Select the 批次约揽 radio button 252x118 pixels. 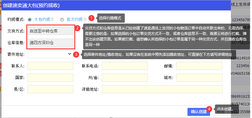click(62, 20)
